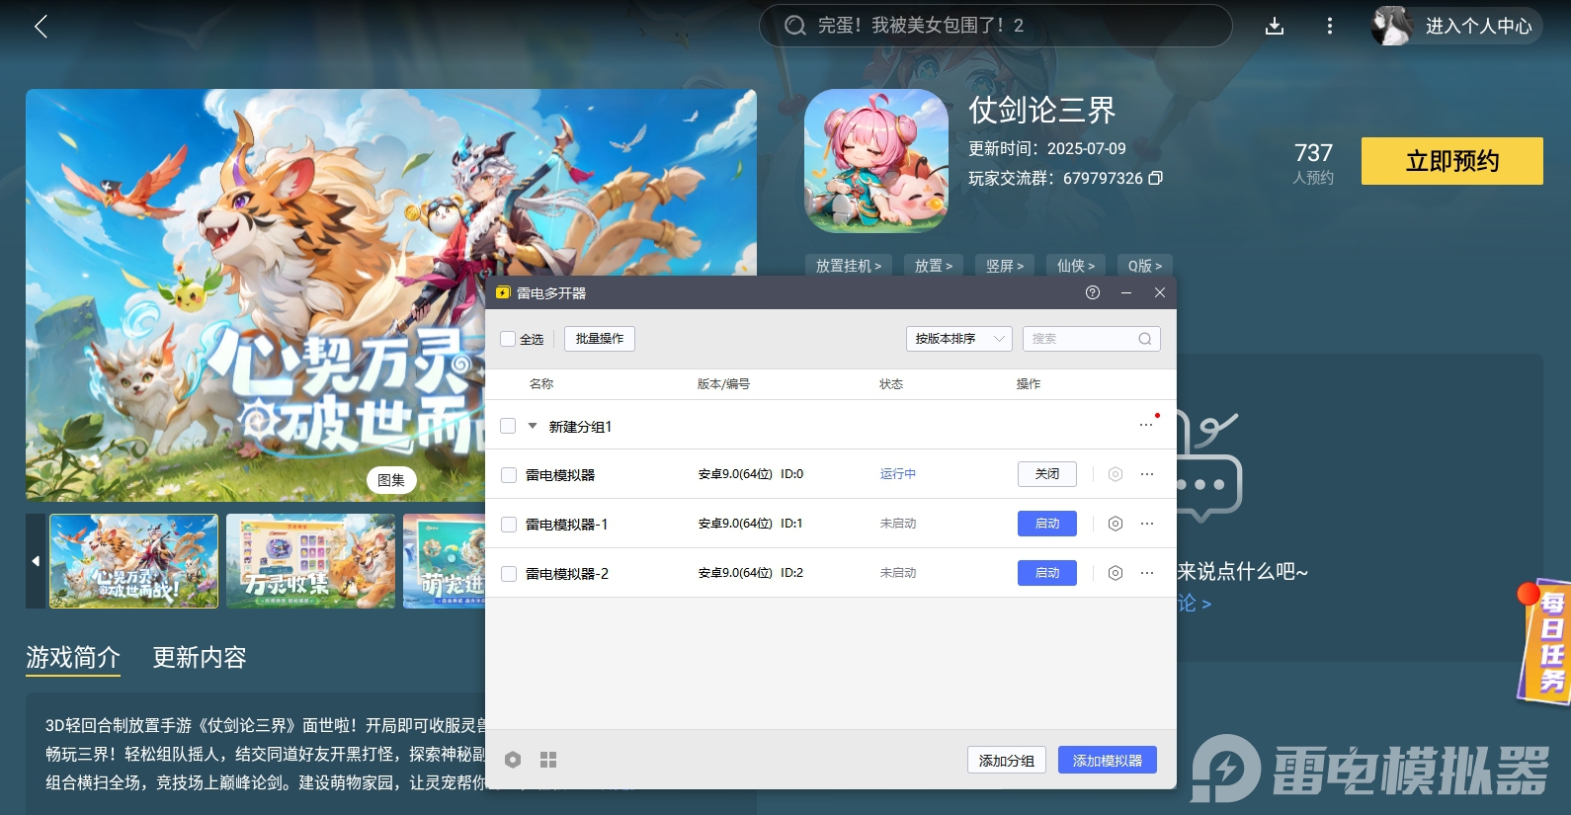Check the box for 雷电模拟器-1
This screenshot has width=1571, height=815.
pos(509,525)
